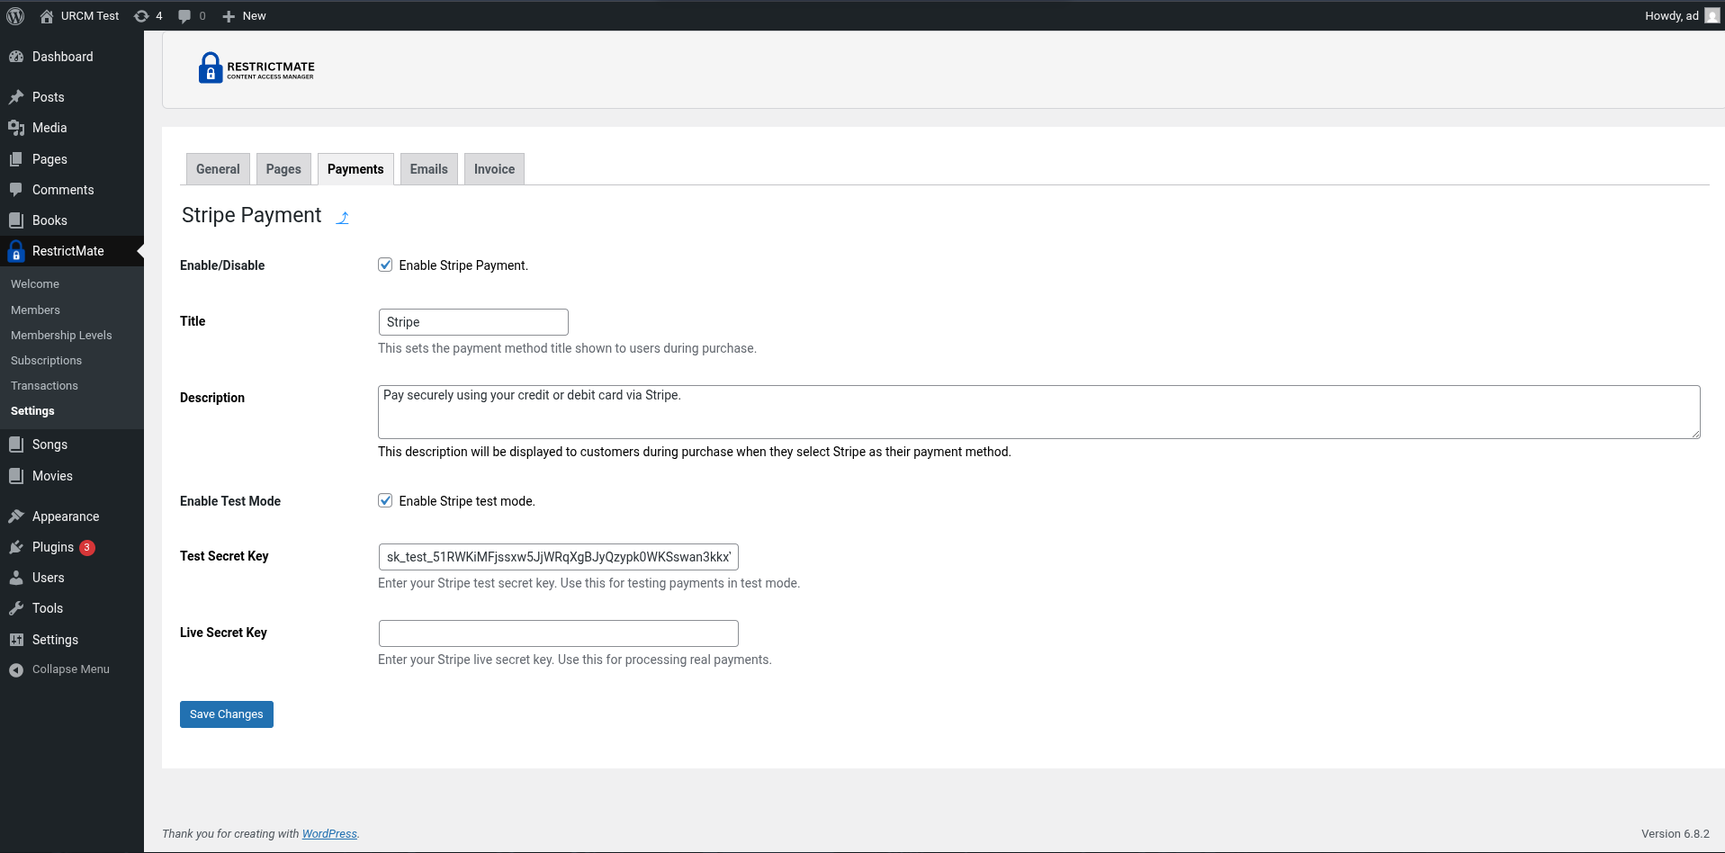Viewport: 1725px width, 853px height.
Task: Click the New label in admin bar
Action: pos(255,16)
